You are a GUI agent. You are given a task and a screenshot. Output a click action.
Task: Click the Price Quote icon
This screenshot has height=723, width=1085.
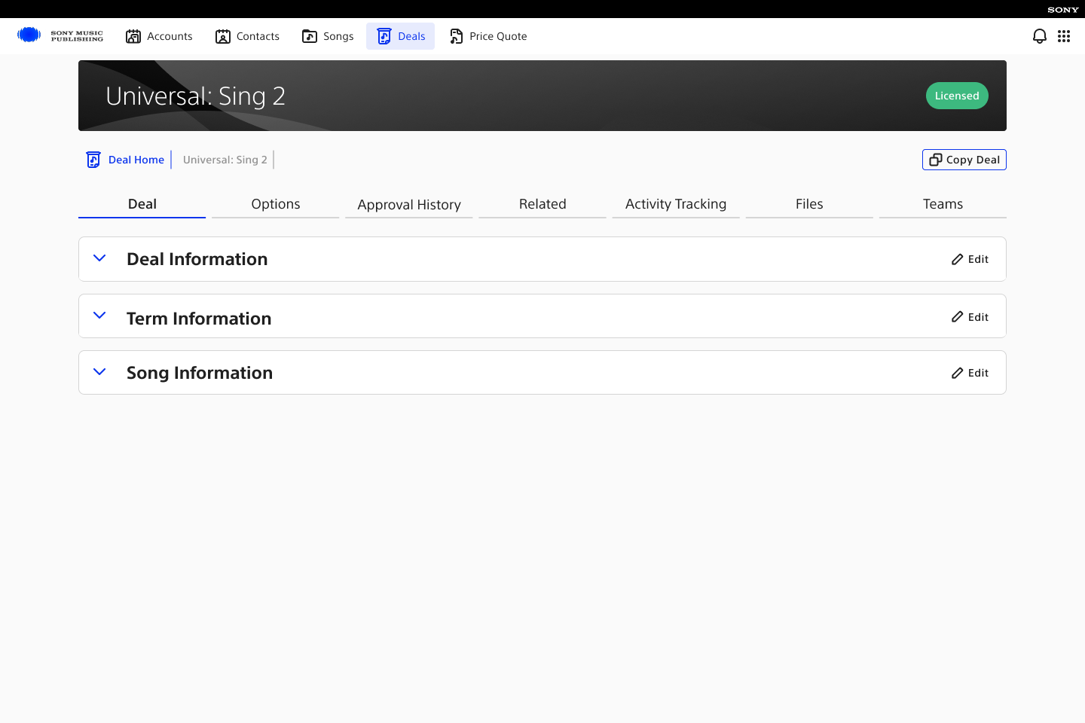(456, 36)
